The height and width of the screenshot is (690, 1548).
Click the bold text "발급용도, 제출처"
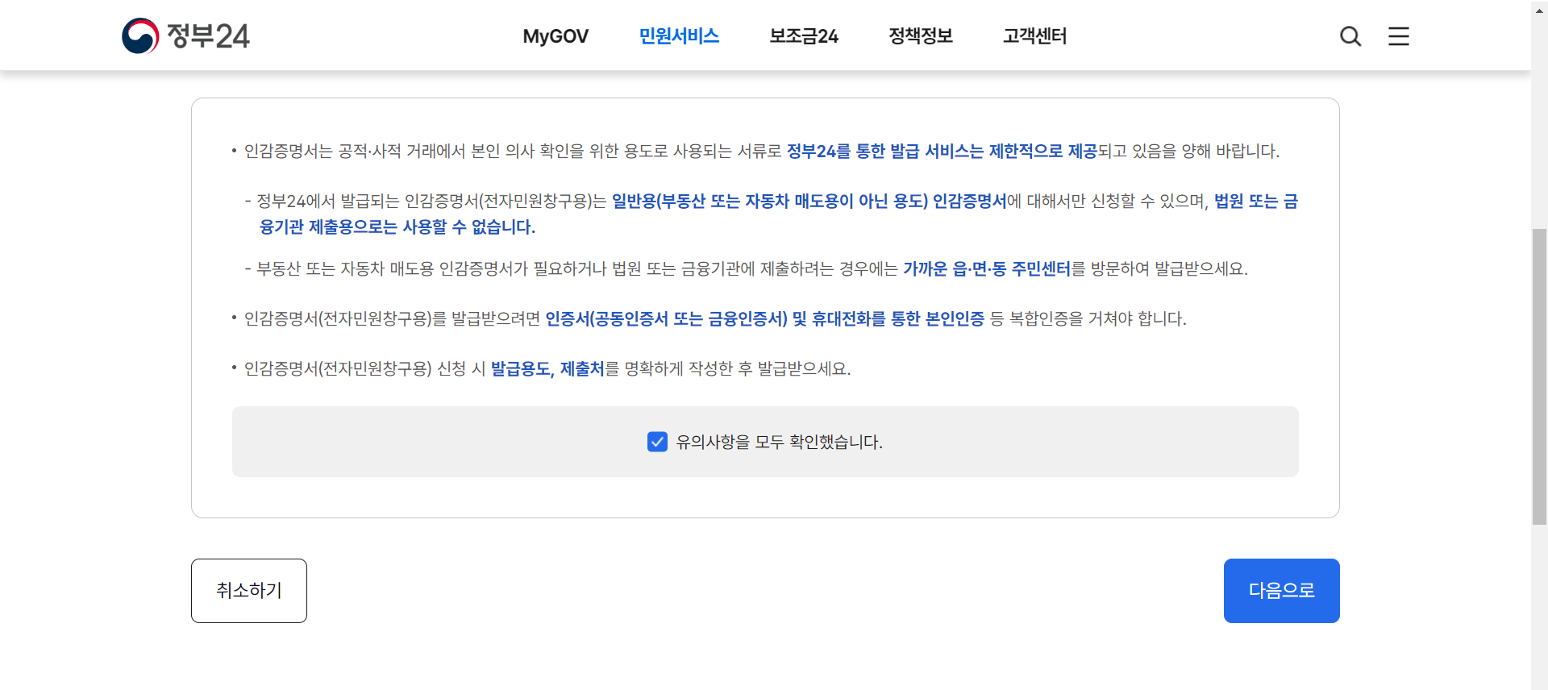(x=547, y=368)
